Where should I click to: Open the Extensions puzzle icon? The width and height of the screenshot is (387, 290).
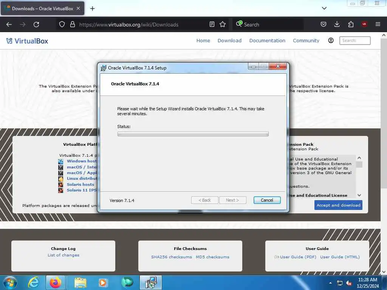[351, 24]
